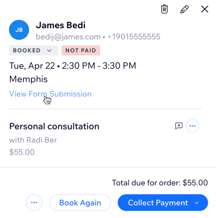Image resolution: width=216 pixels, height=218 pixels.
Task: Click the Collect Payment button
Action: click(158, 202)
